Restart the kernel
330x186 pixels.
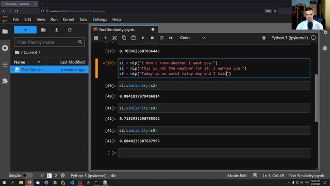pos(161,38)
